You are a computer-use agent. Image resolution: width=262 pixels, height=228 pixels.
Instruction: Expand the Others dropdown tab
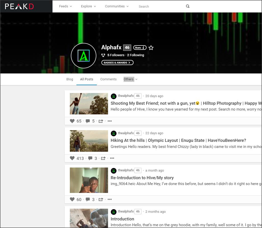click(130, 79)
